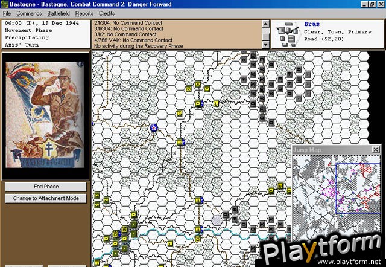Click 'No activity during the Recovery Phase' line

139,46
